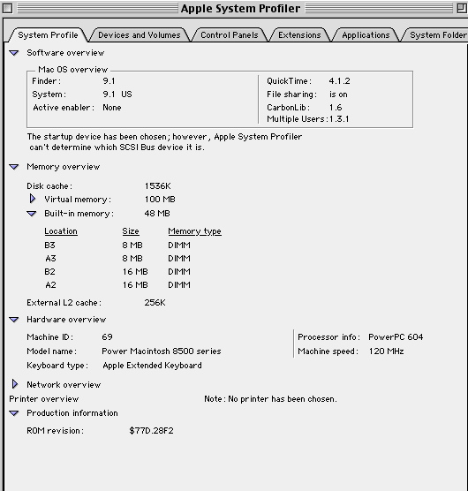This screenshot has width=468, height=491.
Task: Click the No printer has been chosen note
Action: pyautogui.click(x=270, y=399)
